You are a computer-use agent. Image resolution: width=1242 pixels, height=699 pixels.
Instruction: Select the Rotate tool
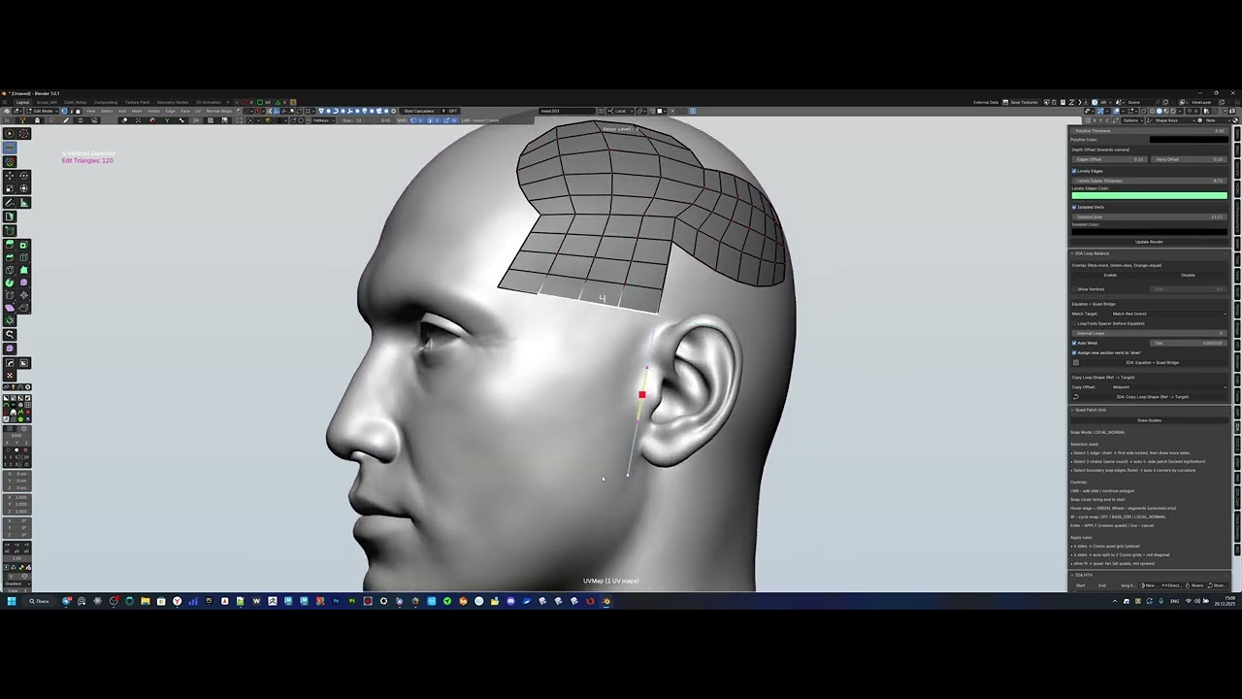24,176
